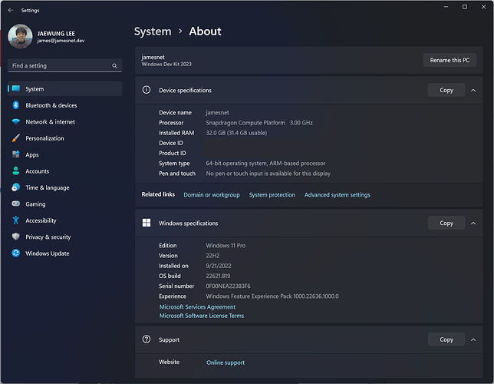Image resolution: width=494 pixels, height=384 pixels.
Task: Collapse the Windows specifications section chevron
Action: pyautogui.click(x=473, y=223)
